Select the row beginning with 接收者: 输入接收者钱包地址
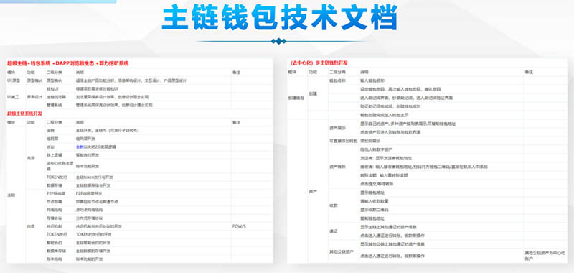The image size is (574, 273). pos(424,167)
